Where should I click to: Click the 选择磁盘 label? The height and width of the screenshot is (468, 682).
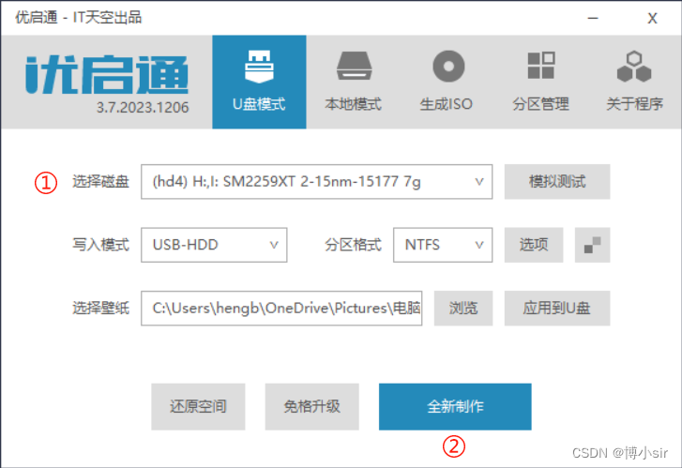point(101,181)
